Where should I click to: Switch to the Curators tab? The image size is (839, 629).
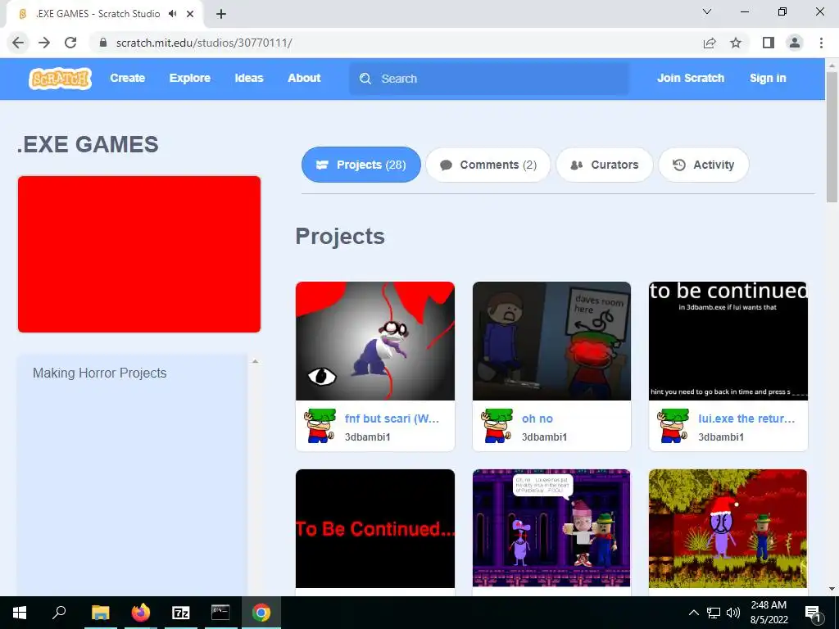605,165
